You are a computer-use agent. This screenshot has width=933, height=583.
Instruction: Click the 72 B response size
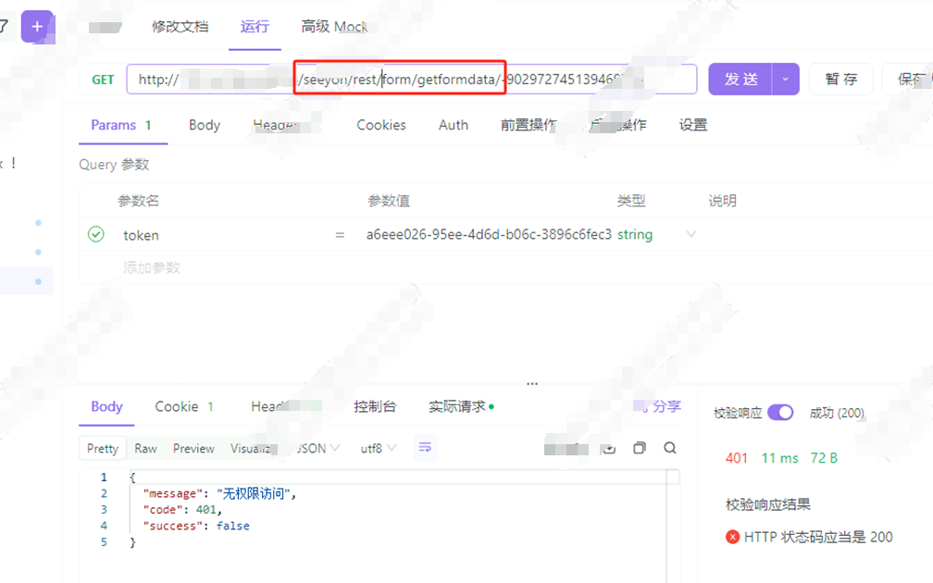pyautogui.click(x=824, y=458)
